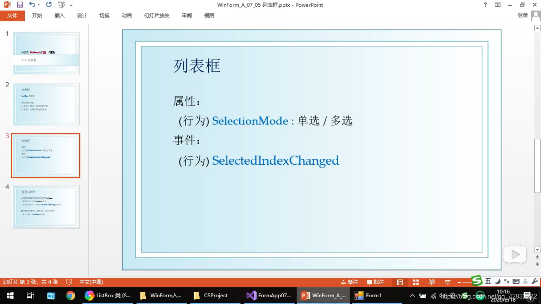Open Task View on the taskbar
The image size is (541, 304).
30,295
